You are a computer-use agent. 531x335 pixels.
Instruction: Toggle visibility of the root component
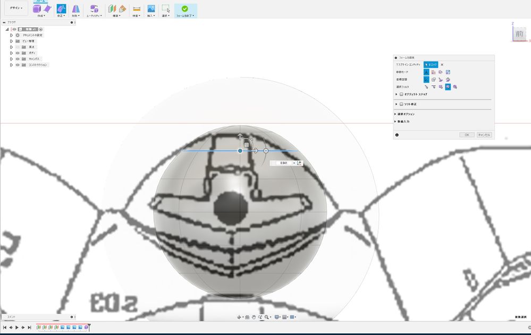[x=14, y=29]
